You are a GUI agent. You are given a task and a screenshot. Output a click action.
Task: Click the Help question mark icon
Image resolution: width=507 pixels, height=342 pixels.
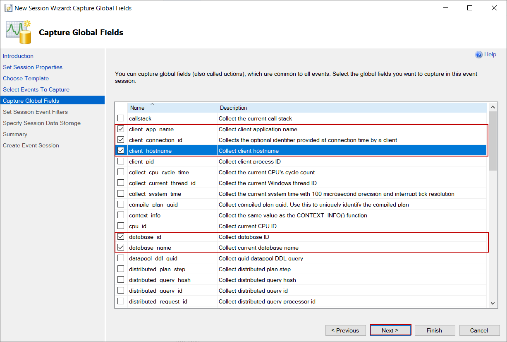479,55
